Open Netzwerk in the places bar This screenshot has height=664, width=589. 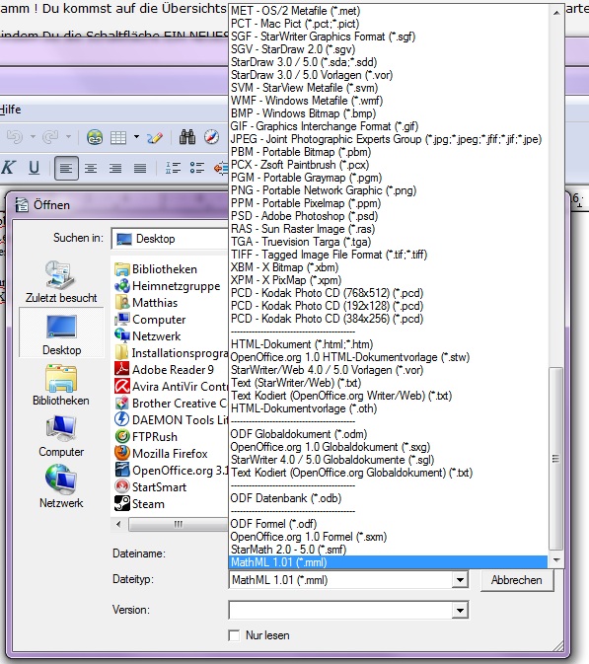coord(61,486)
